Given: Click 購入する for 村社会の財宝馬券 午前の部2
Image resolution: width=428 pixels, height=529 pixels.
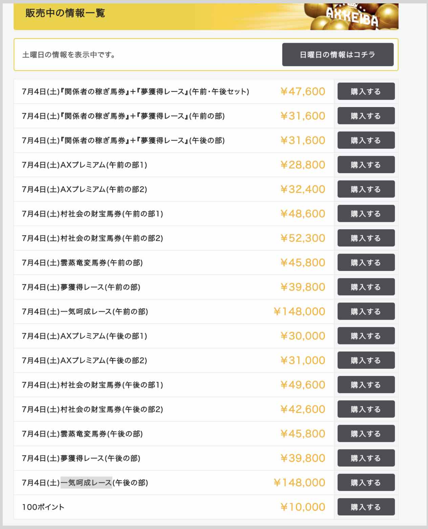Looking at the screenshot, I should tap(366, 238).
